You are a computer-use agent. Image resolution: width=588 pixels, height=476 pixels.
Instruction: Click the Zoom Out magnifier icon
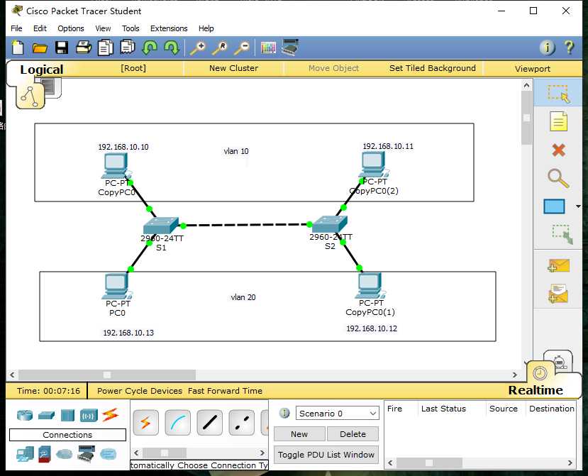[x=242, y=48]
